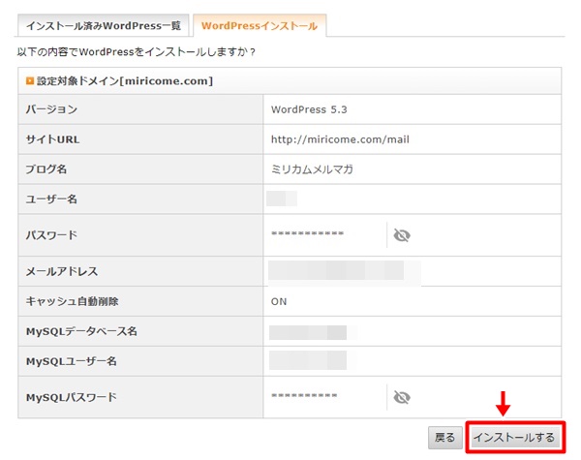Click the MySQLデータベース名 row label
The width and height of the screenshot is (581, 460).
(x=81, y=331)
